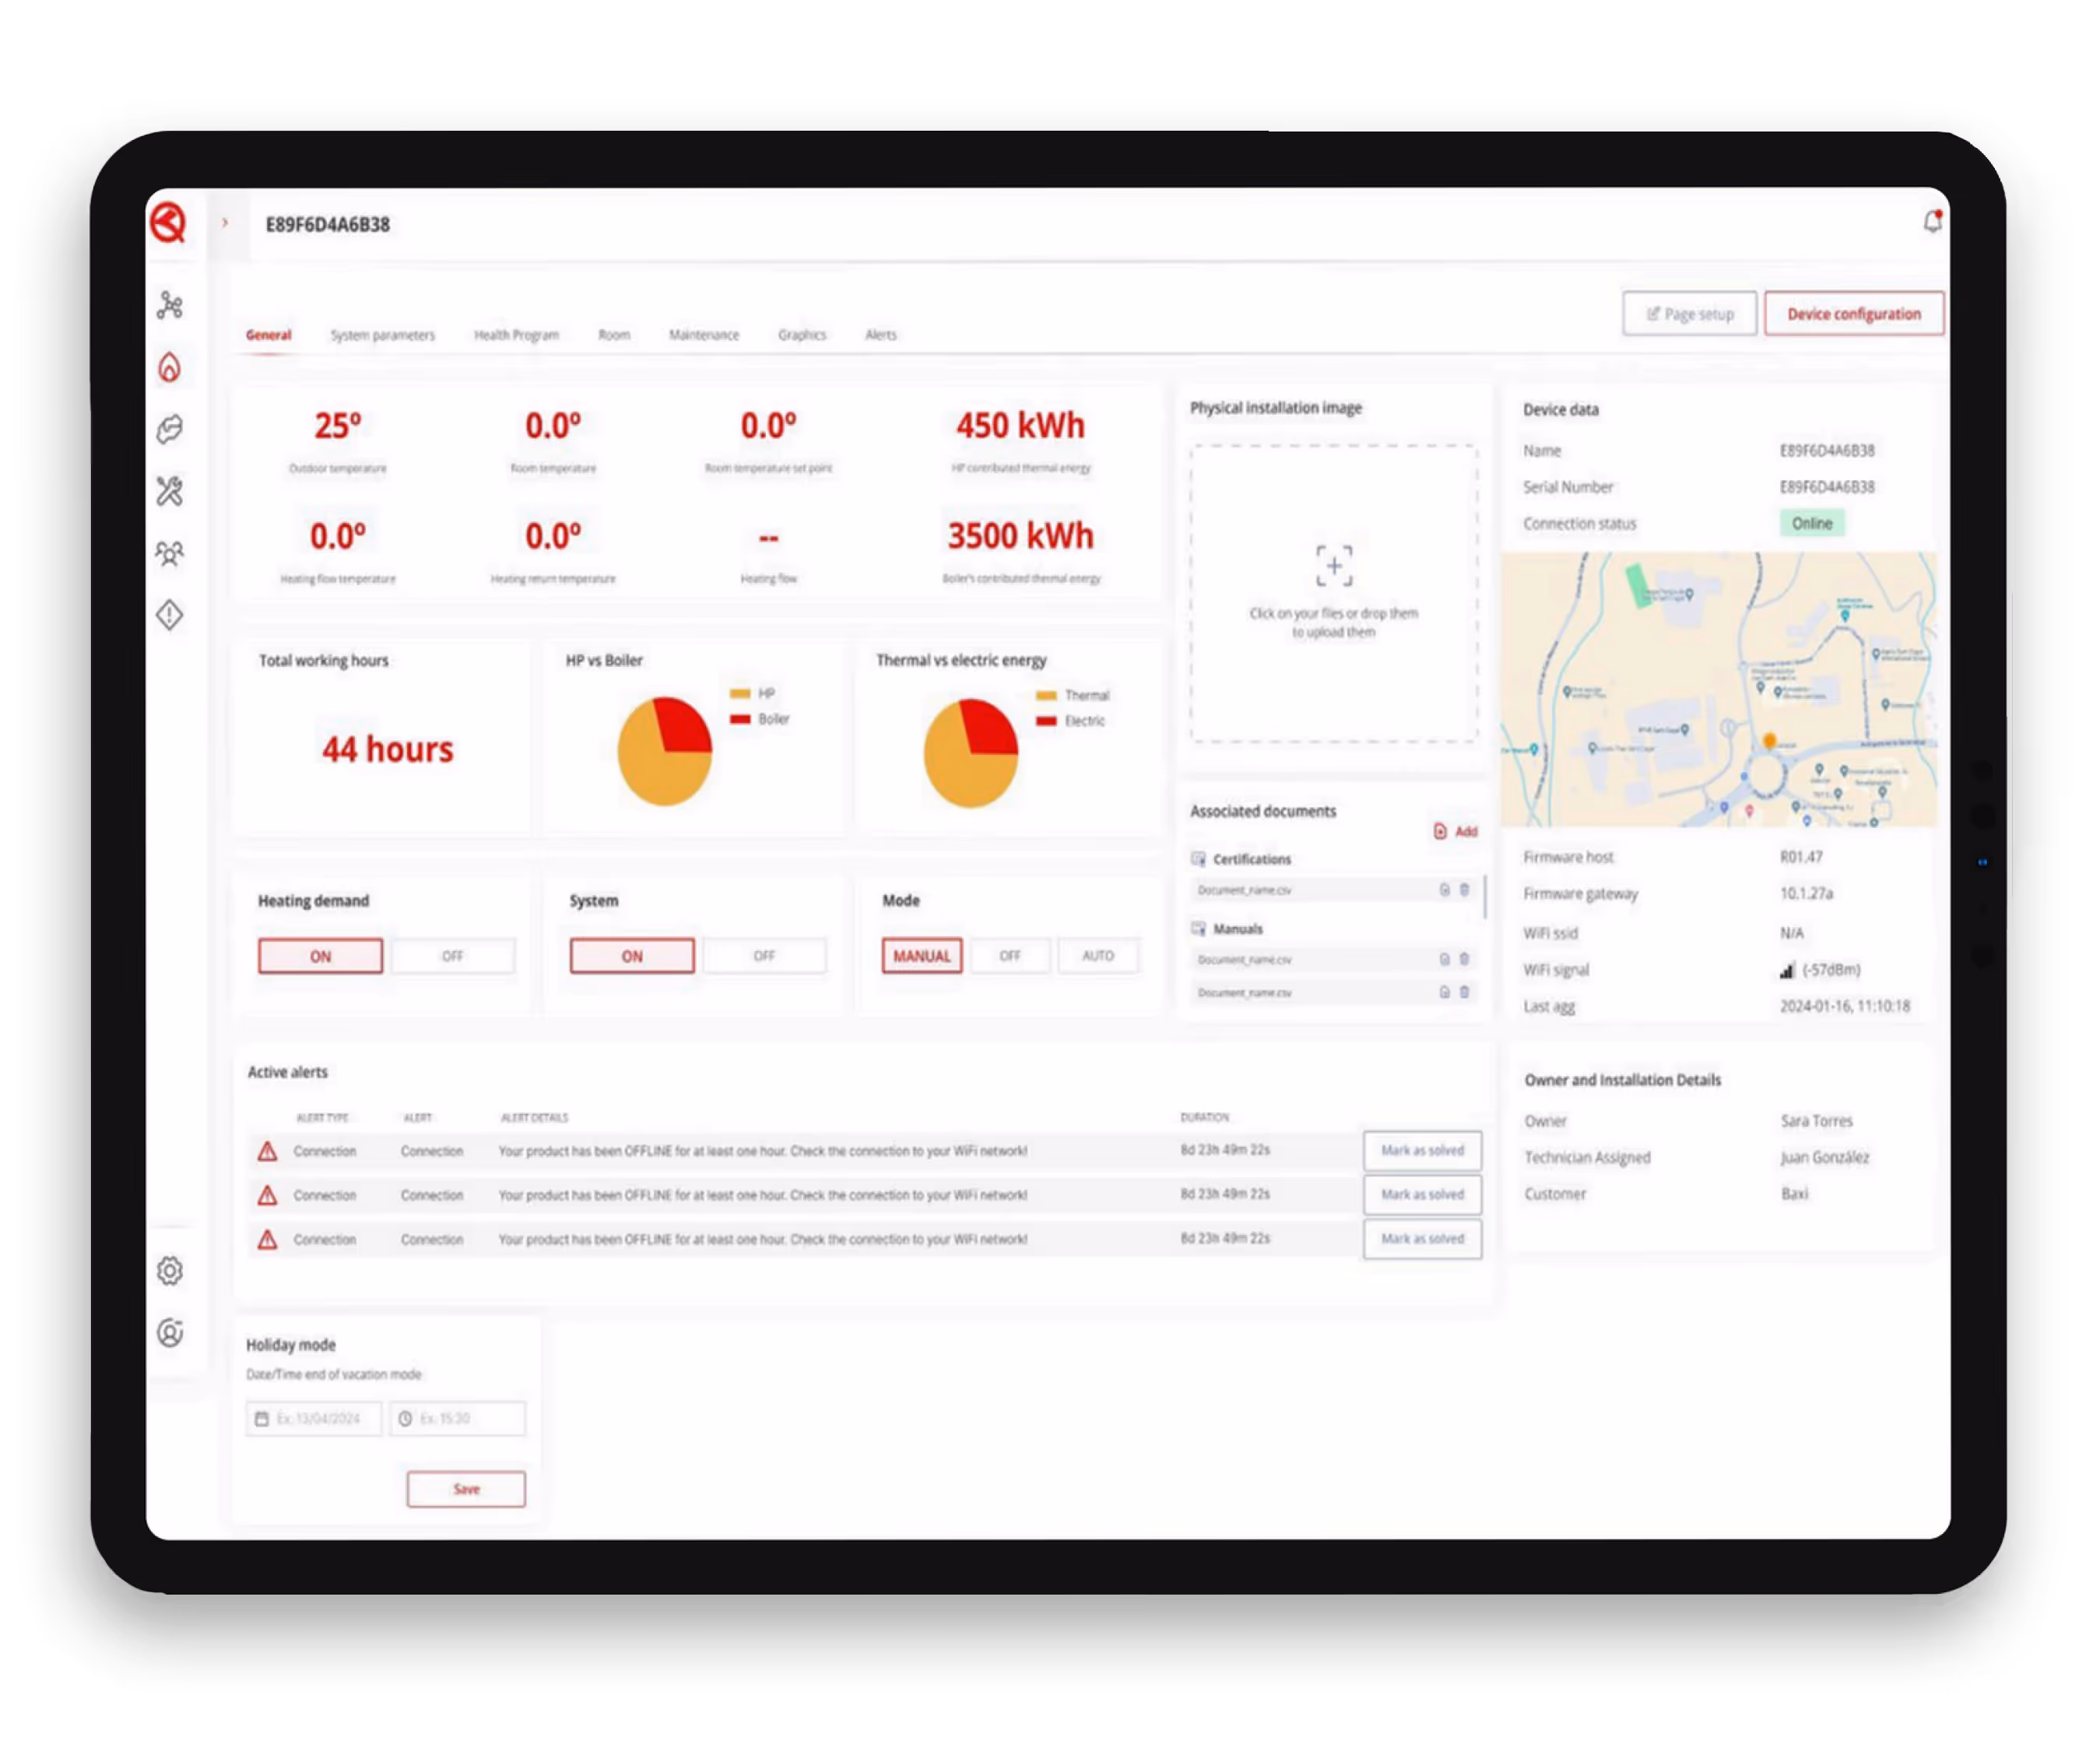2100x1751 pixels.
Task: Set Mode to AUTO
Action: coord(1098,956)
